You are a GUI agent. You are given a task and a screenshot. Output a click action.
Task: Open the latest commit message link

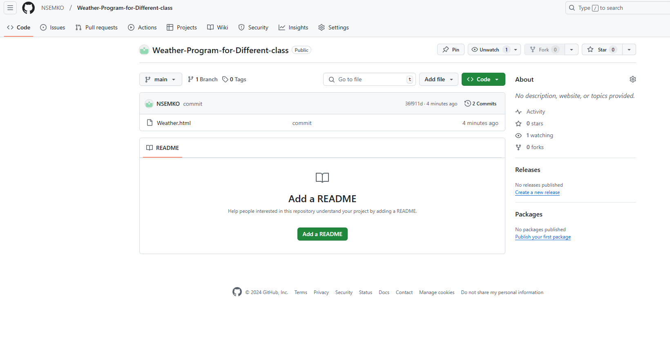(x=193, y=104)
